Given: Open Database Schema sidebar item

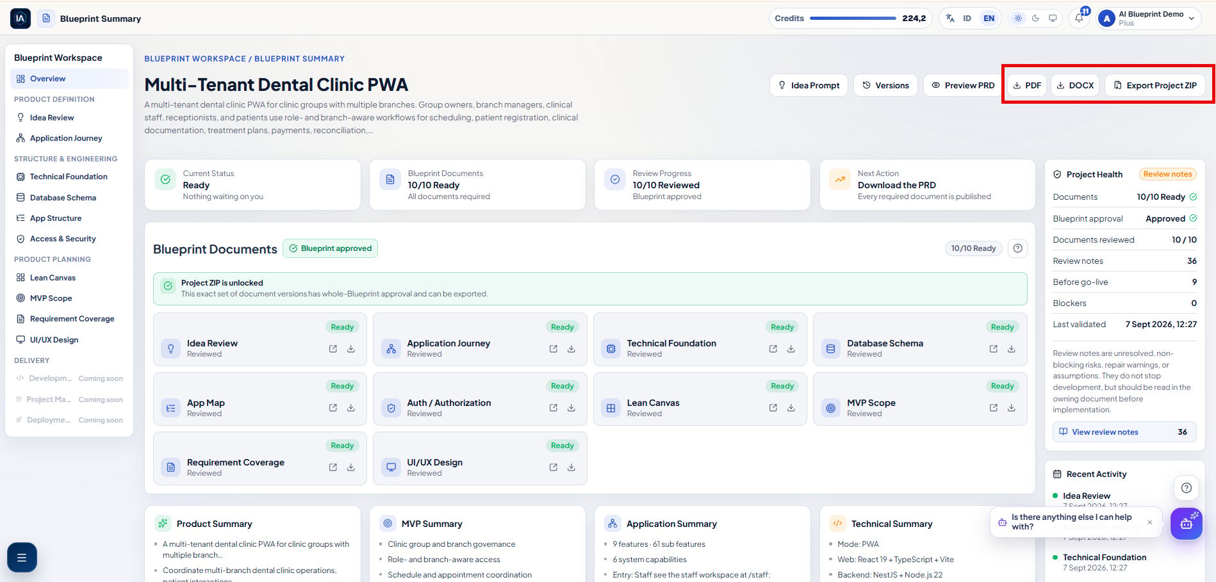Looking at the screenshot, I should coord(69,198).
